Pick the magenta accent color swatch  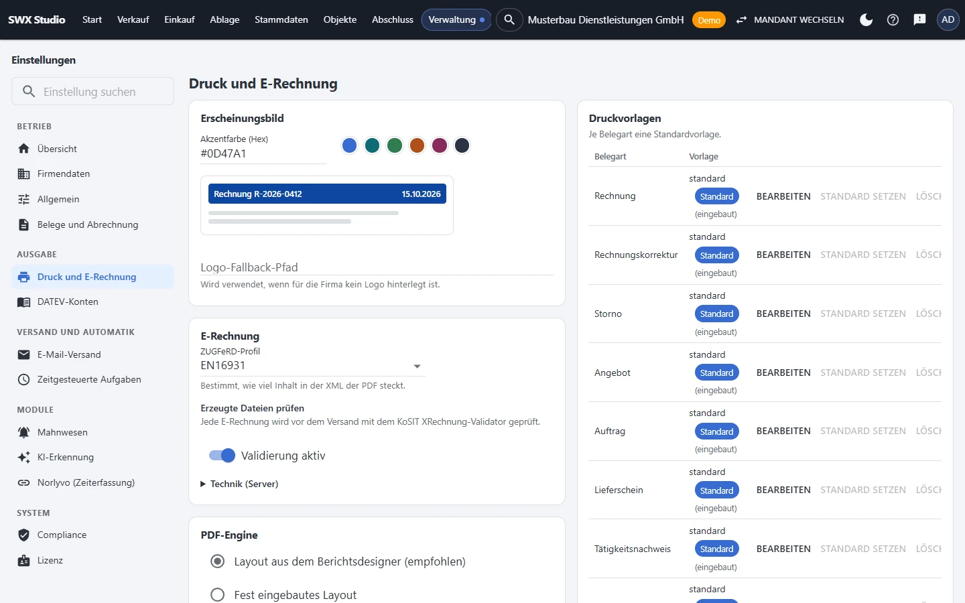(x=440, y=145)
